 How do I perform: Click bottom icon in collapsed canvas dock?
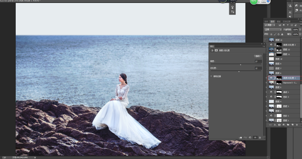tap(232, 12)
